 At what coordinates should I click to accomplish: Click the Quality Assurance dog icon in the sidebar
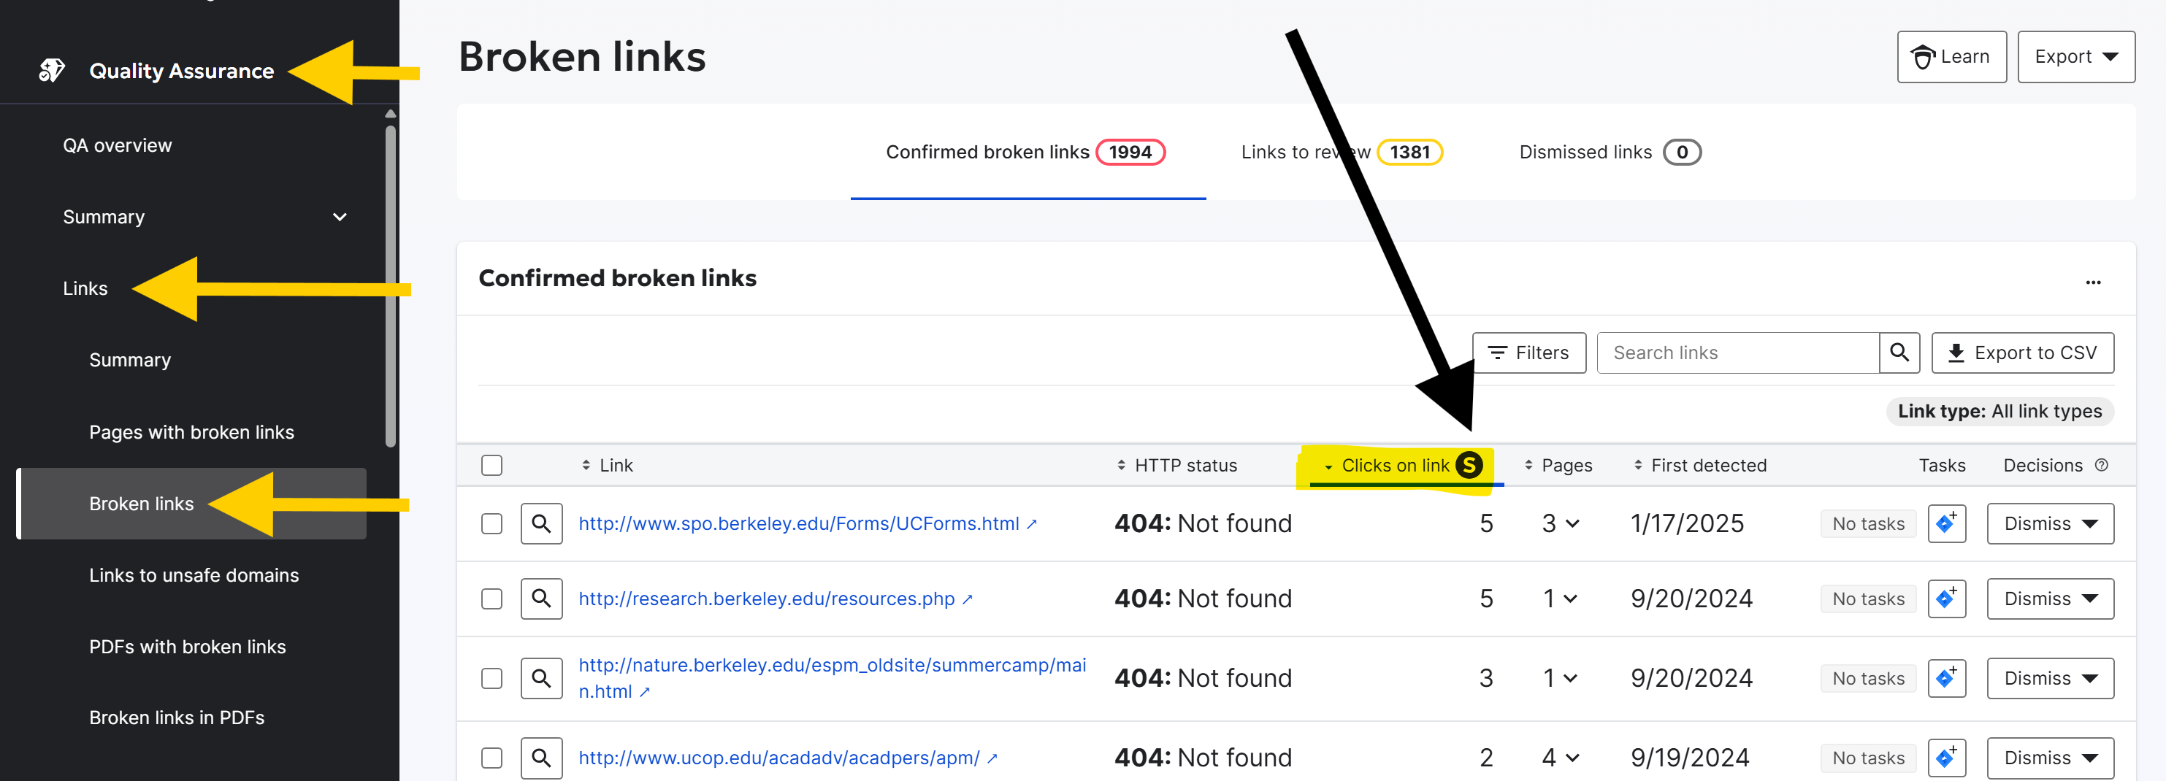52,71
